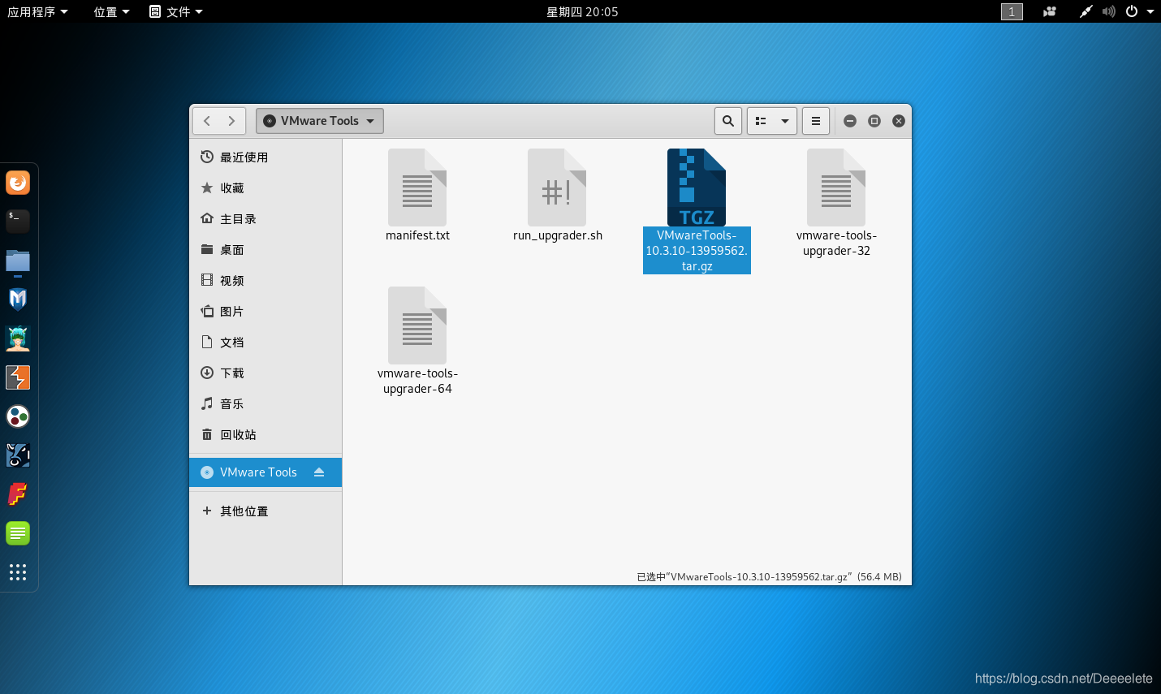1161x694 pixels.
Task: Select vmware-tools-upgrader-64 file
Action: (417, 341)
